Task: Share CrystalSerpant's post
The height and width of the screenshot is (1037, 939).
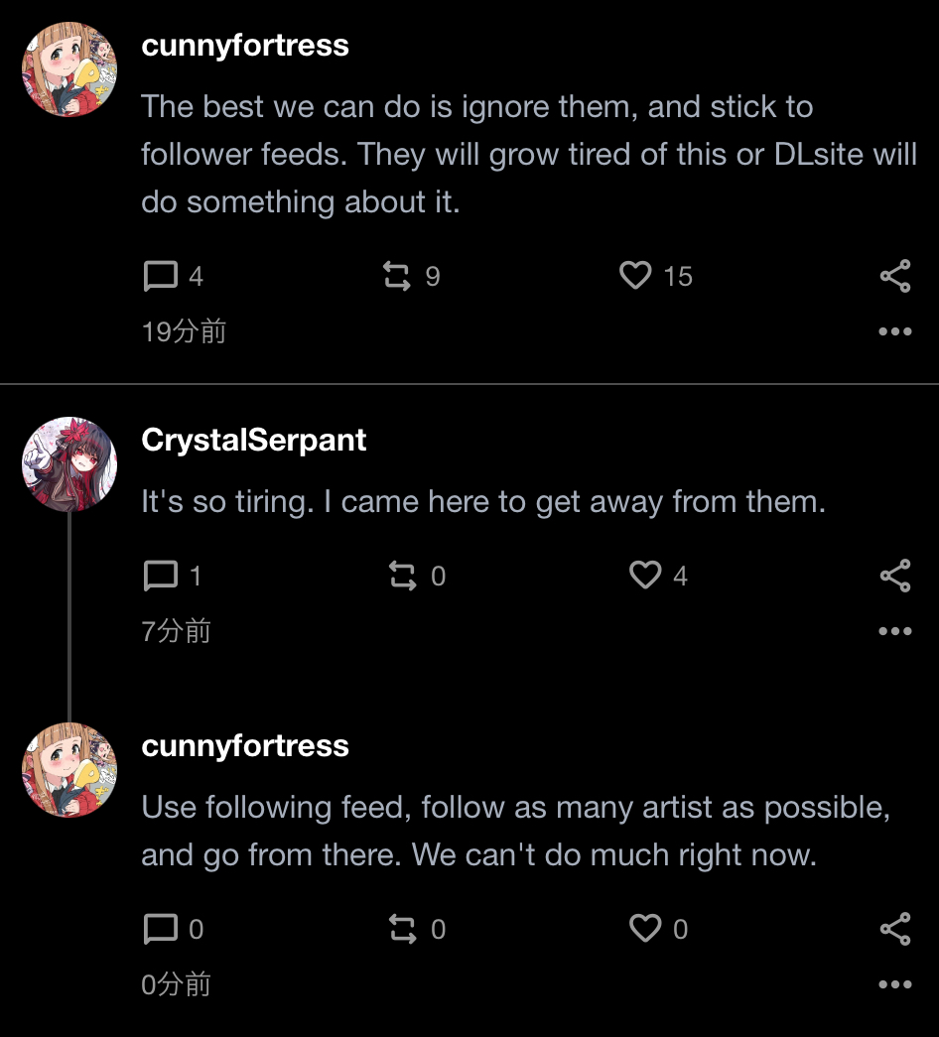Action: 895,576
